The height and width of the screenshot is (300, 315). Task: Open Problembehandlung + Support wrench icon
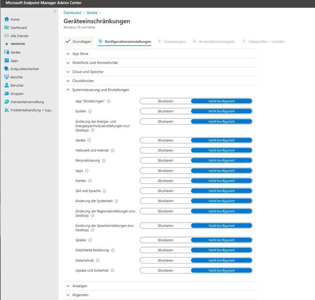click(x=6, y=110)
